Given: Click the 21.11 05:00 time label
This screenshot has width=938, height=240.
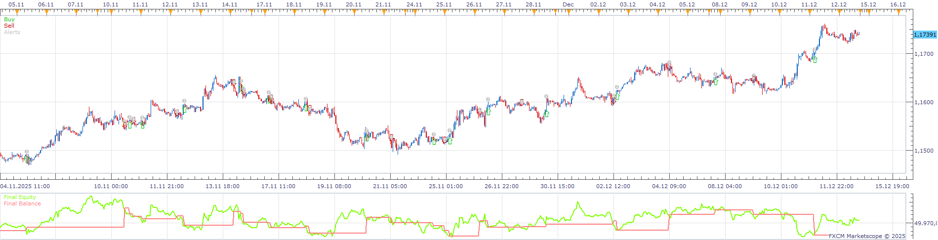Looking at the screenshot, I should (x=390, y=186).
